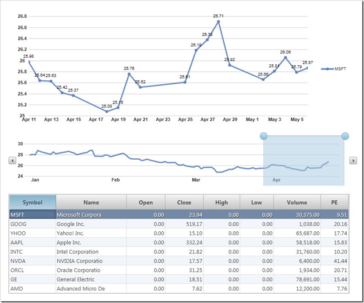Sort by the Volume column header
Image resolution: width=364 pixels, height=303 pixels.
click(297, 202)
